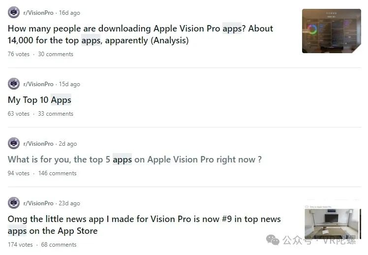Click the WeChat logo in the watermark
This screenshot has height=255, width=368.
click(x=273, y=240)
